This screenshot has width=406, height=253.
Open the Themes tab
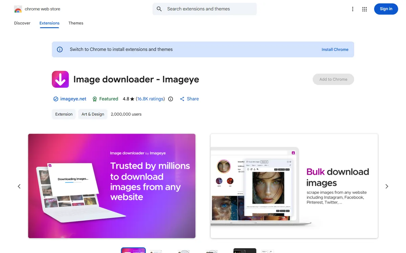pos(76,23)
